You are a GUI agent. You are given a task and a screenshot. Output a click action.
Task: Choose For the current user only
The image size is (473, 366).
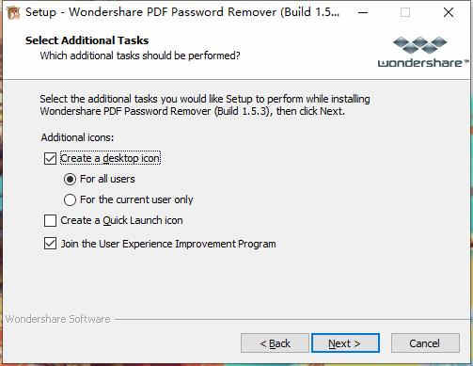70,199
